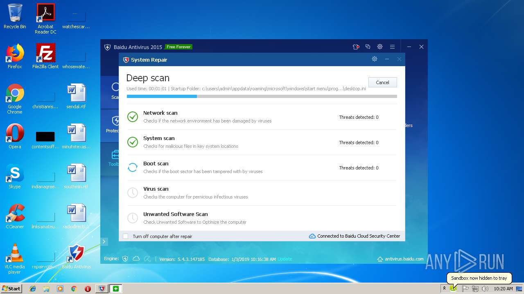The width and height of the screenshot is (524, 294).
Task: Show hidden tray icons arrow
Action: tap(444, 289)
